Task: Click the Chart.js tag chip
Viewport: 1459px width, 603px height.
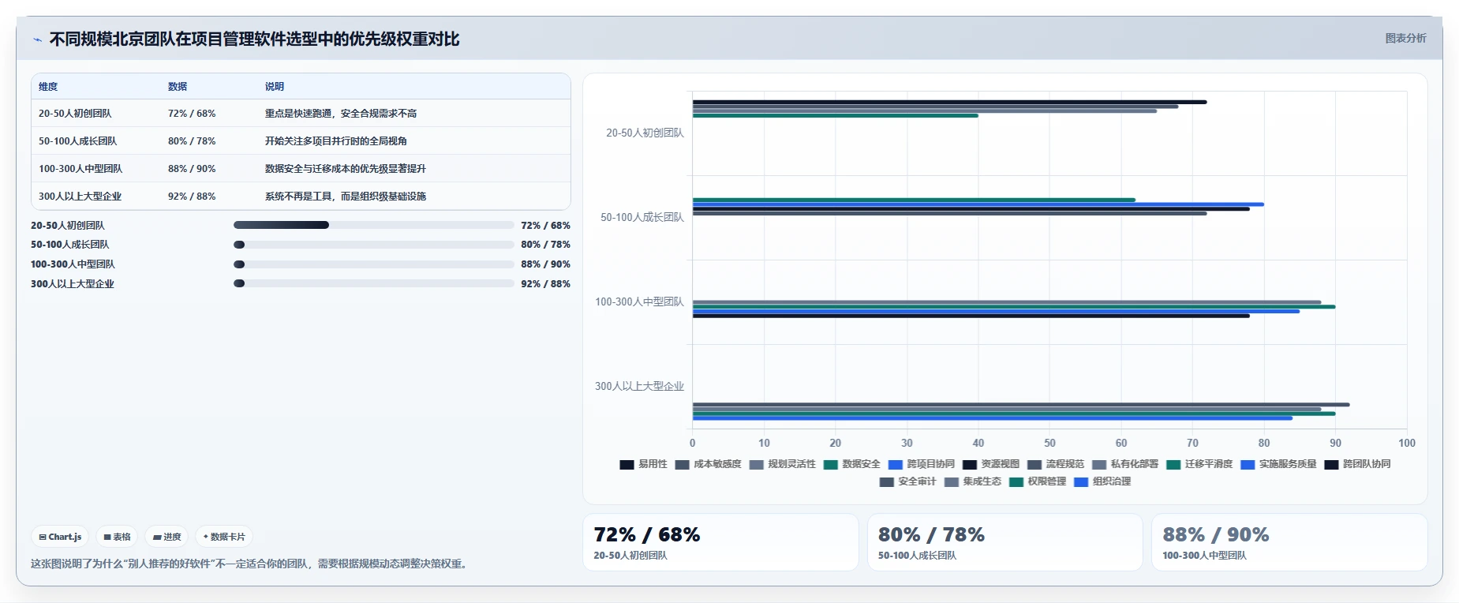Action: 60,537
